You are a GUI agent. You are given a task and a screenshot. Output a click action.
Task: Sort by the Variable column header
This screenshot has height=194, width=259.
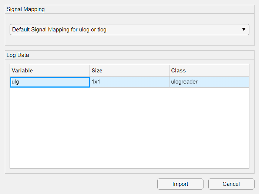point(50,71)
